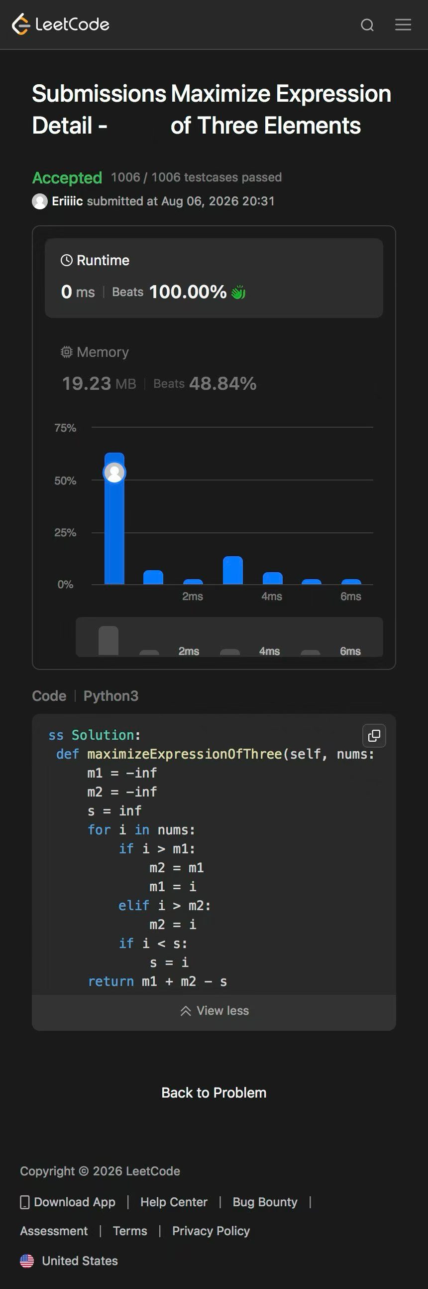Click the return m1 + m2 - s code line

click(x=157, y=981)
